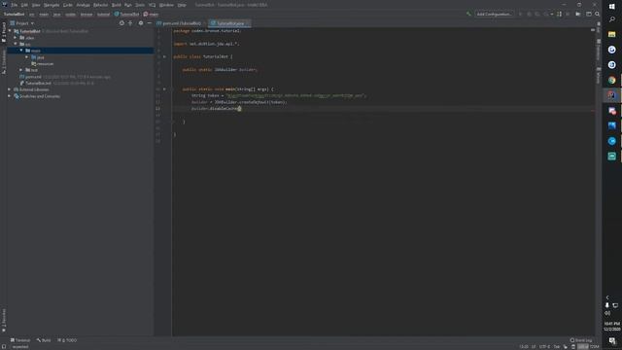Open the File menu

click(15, 5)
